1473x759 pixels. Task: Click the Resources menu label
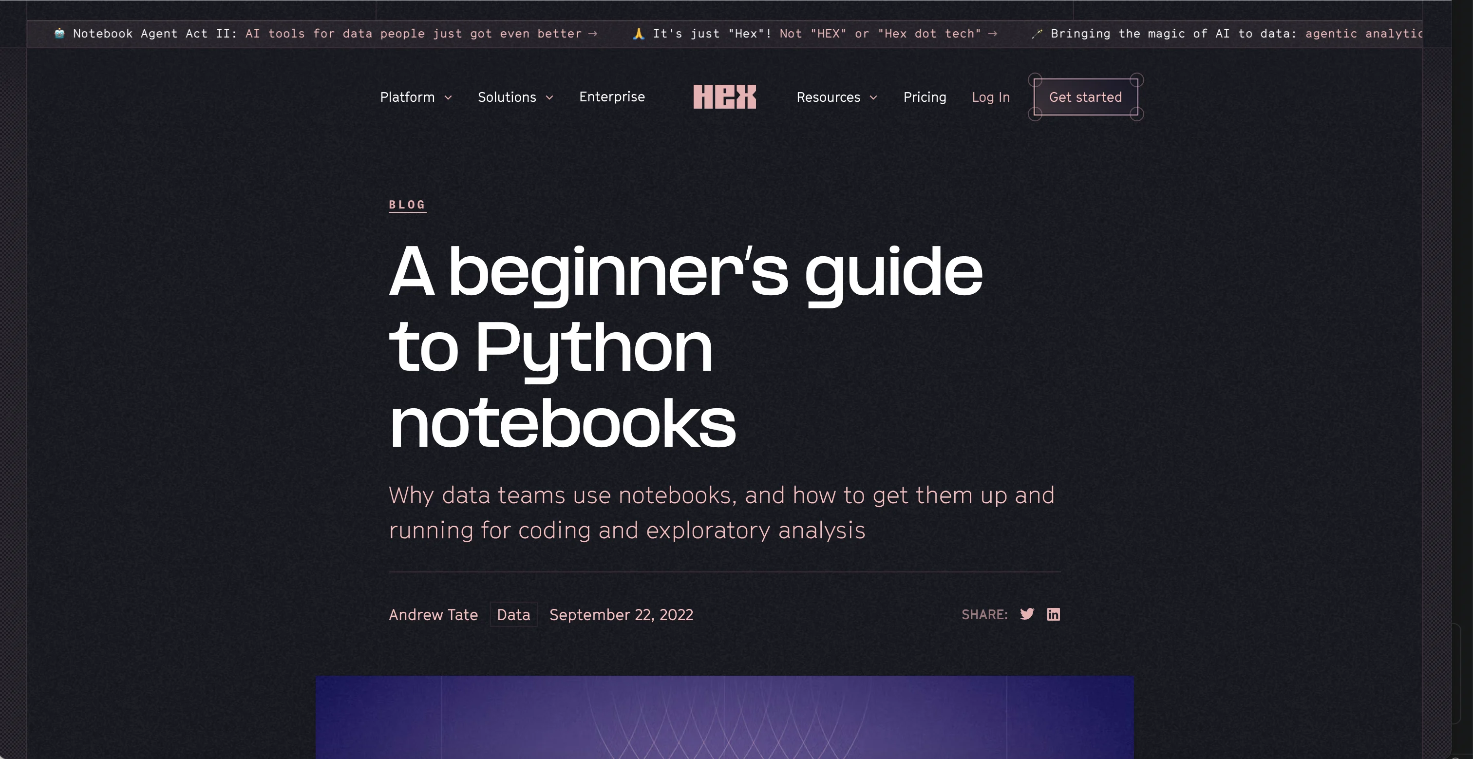pyautogui.click(x=828, y=97)
